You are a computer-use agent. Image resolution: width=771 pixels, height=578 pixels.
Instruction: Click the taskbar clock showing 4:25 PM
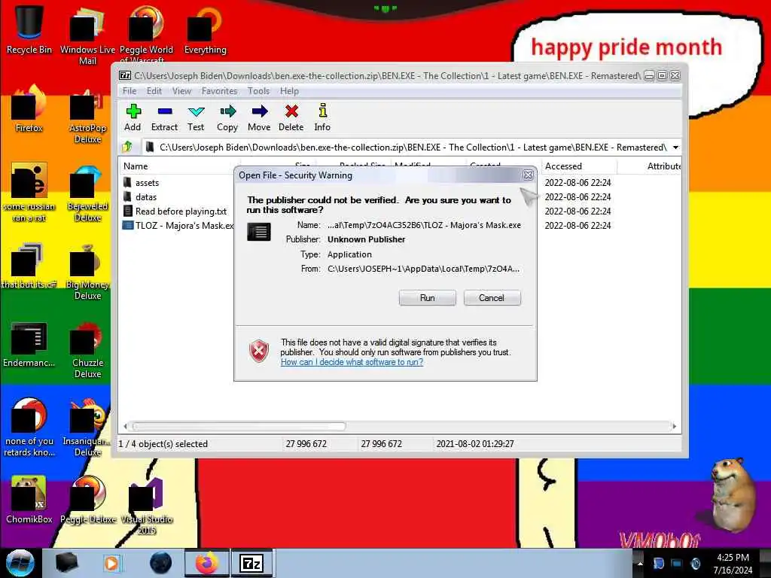click(x=733, y=564)
